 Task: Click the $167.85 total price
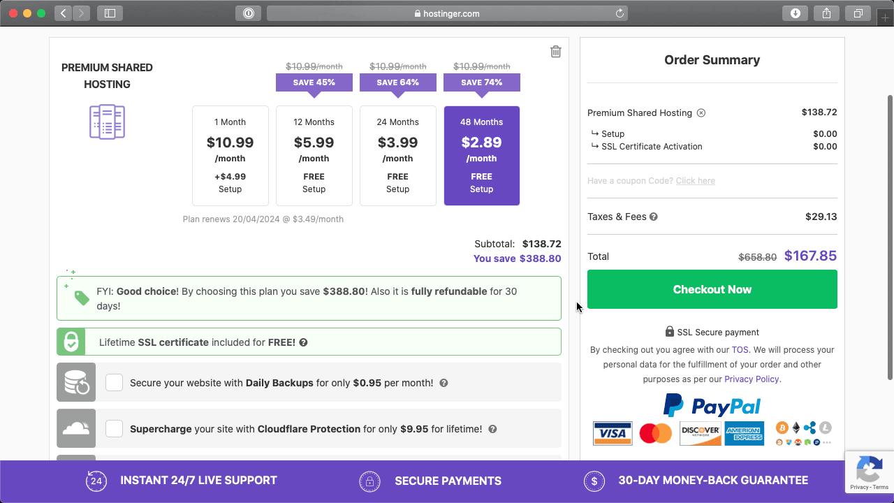click(810, 256)
